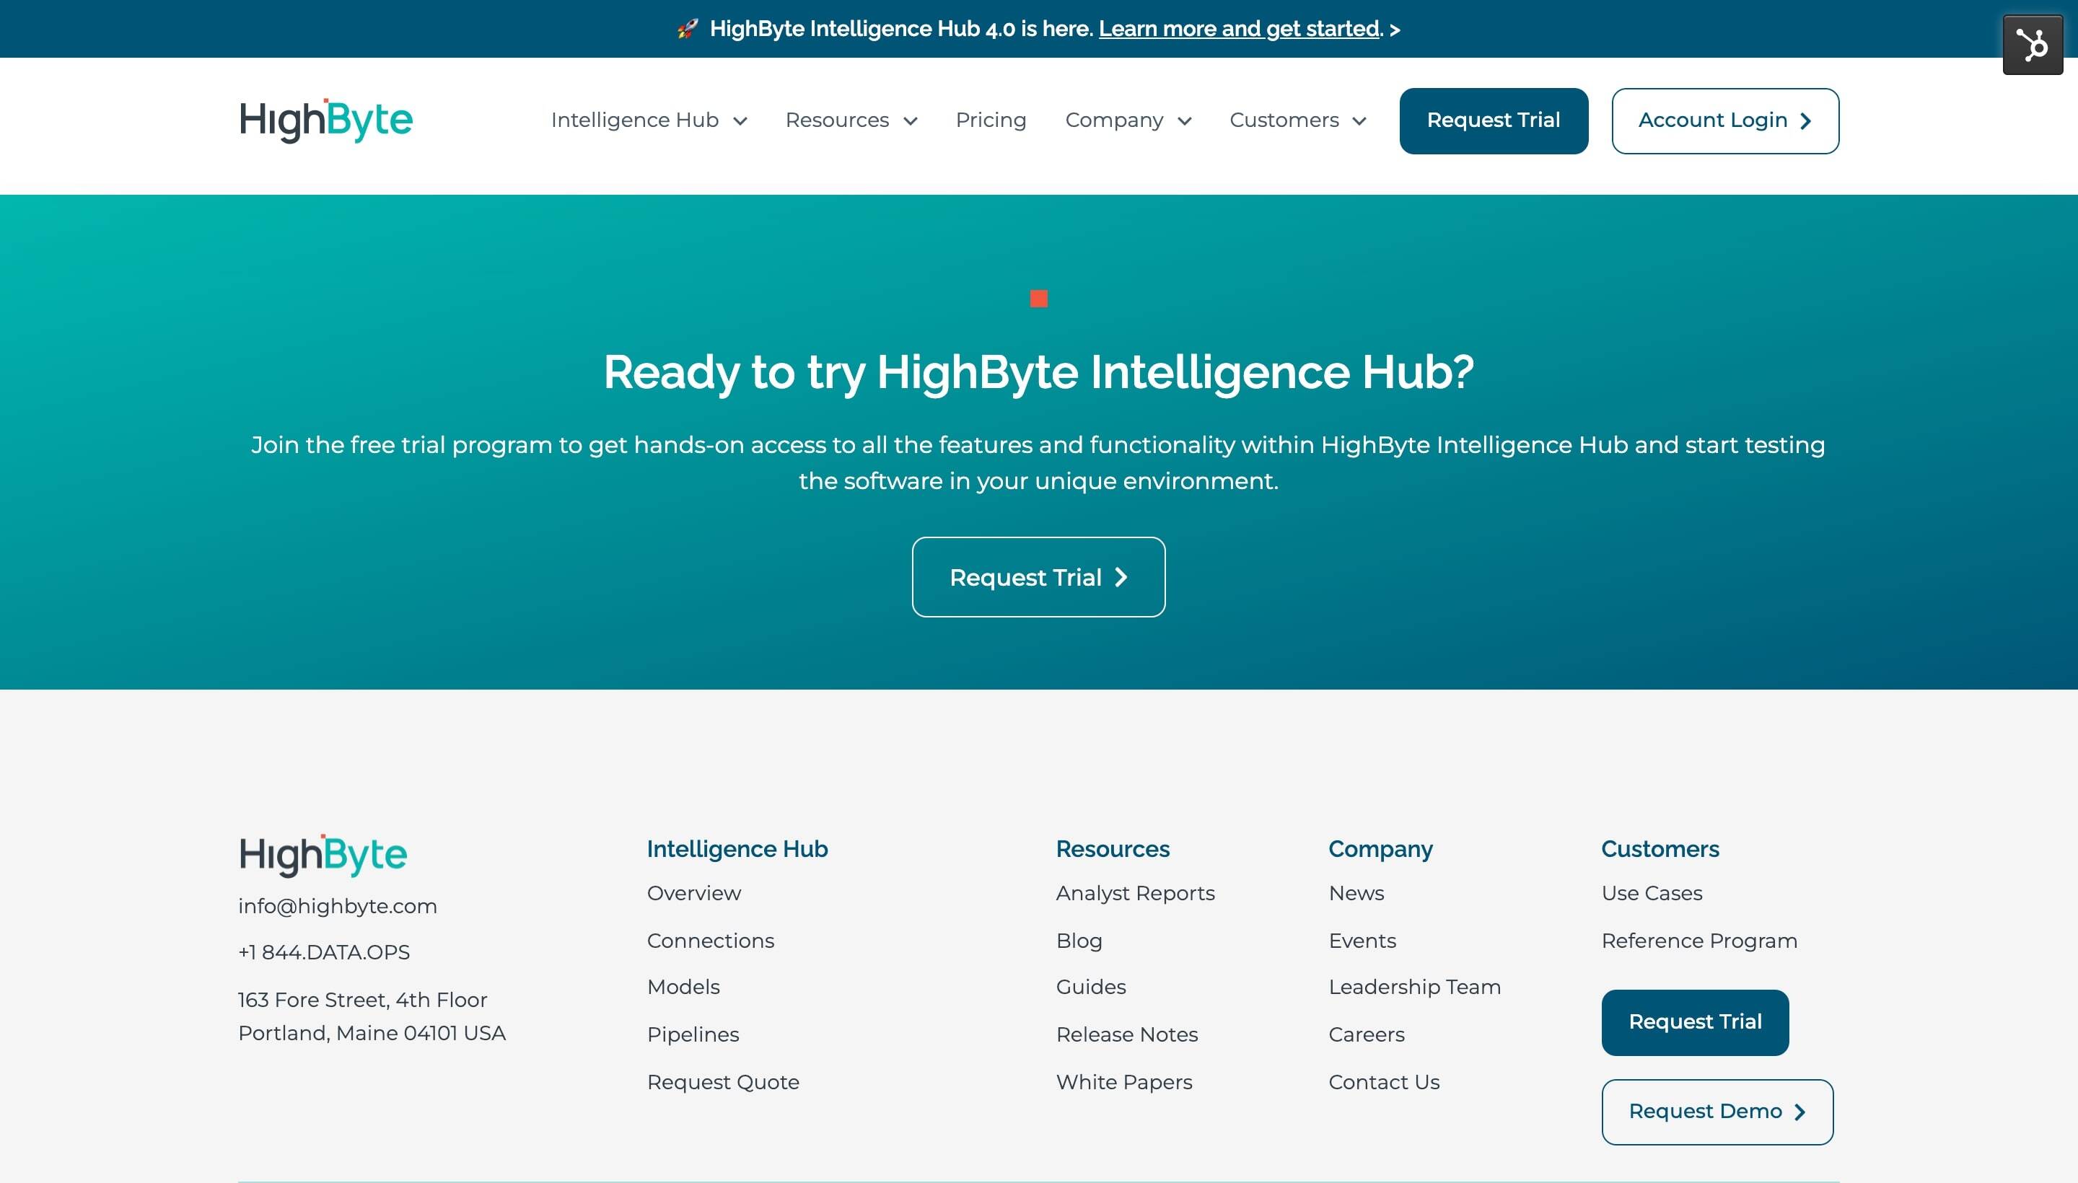Open the Analyst Reports link
The width and height of the screenshot is (2078, 1183).
coord(1134,893)
